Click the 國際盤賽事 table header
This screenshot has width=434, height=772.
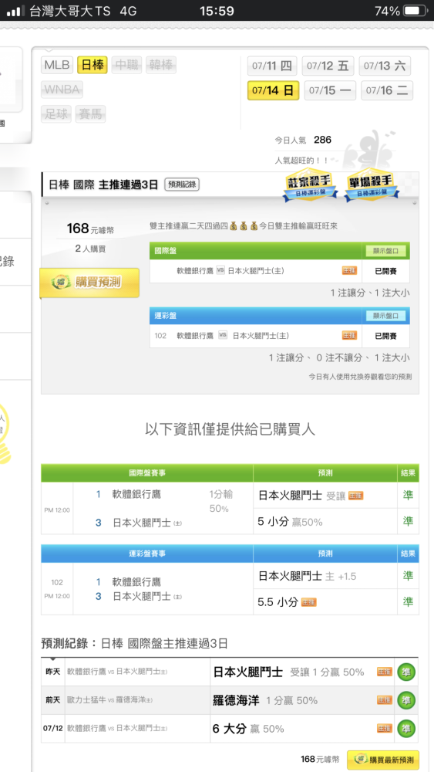147,473
